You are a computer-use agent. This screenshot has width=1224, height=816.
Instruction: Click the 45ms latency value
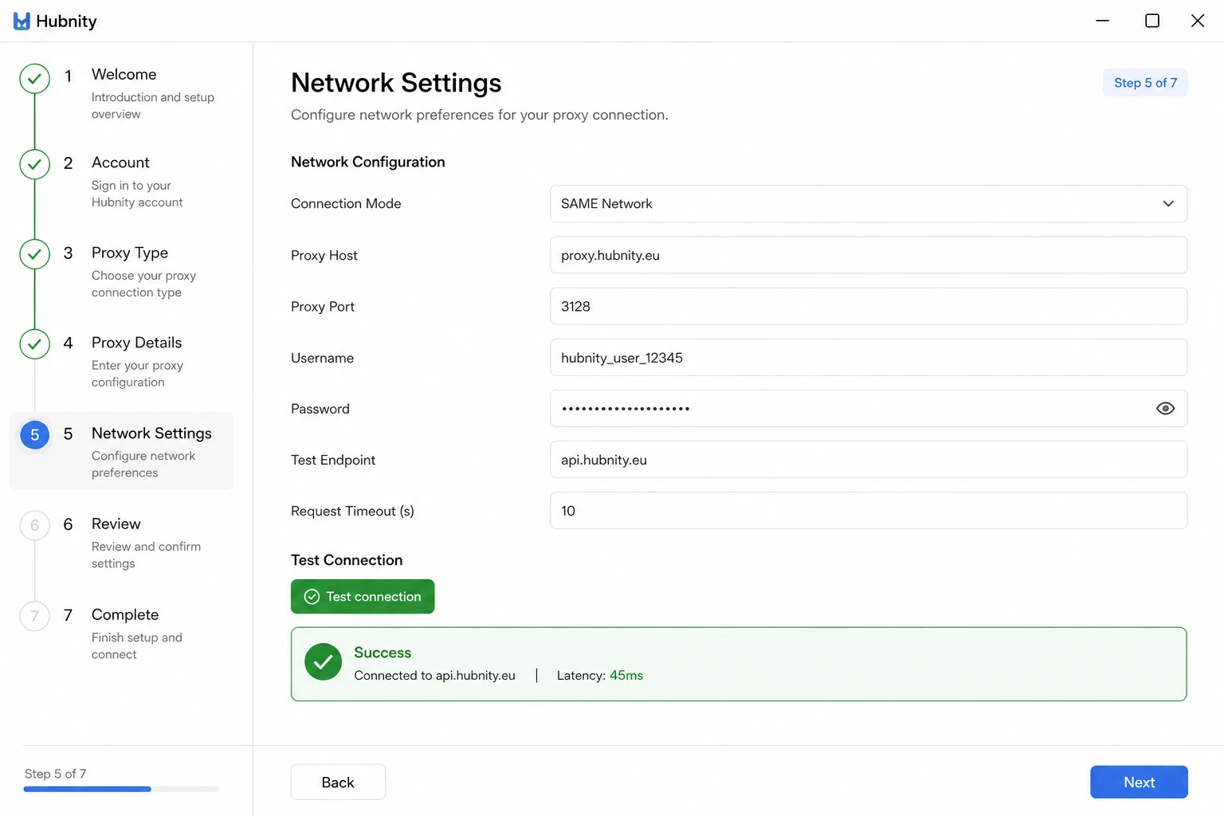click(626, 676)
